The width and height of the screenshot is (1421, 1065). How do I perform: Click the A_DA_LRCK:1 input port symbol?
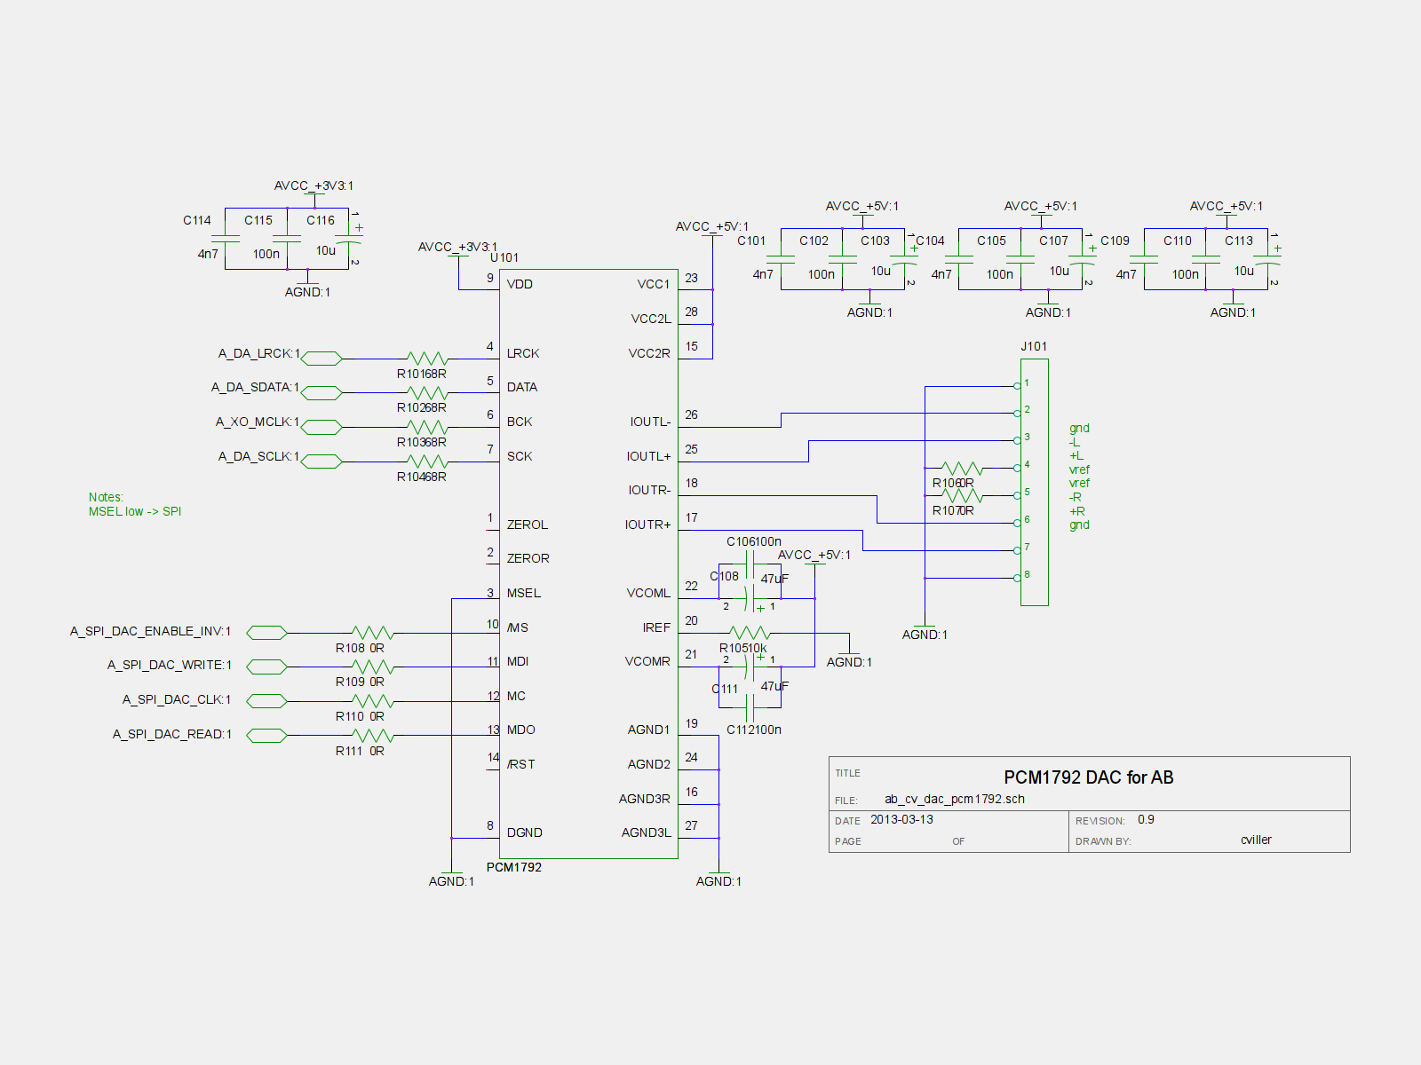(322, 359)
